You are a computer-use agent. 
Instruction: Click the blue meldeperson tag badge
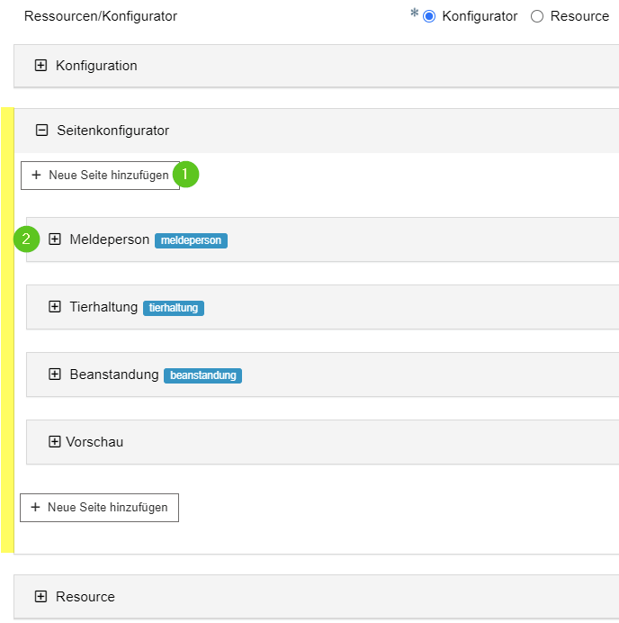click(x=191, y=240)
